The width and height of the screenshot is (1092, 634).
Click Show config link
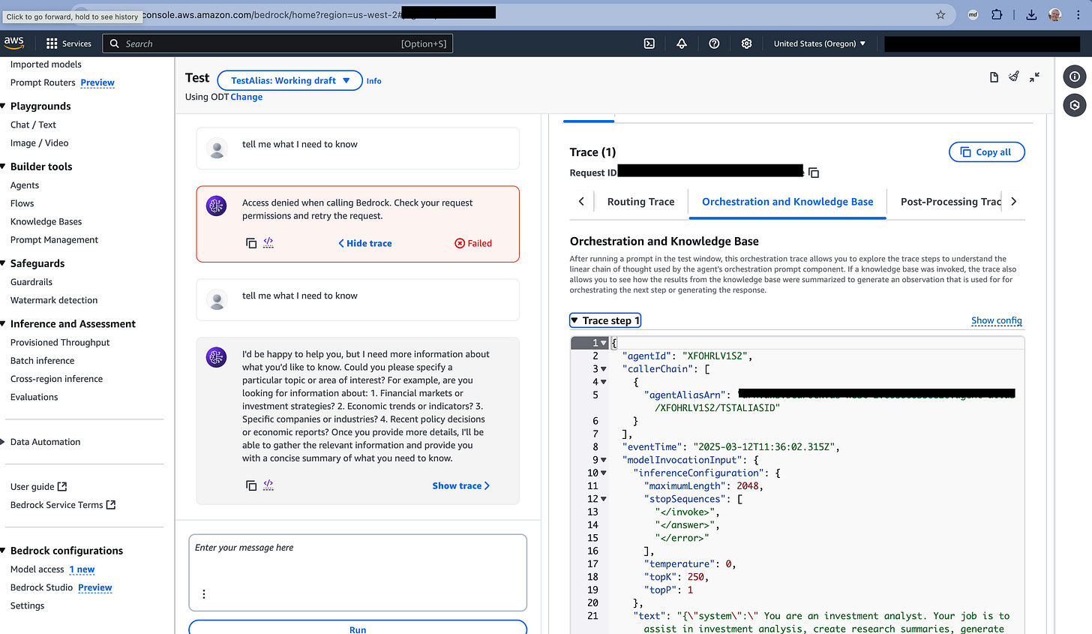[x=996, y=320]
